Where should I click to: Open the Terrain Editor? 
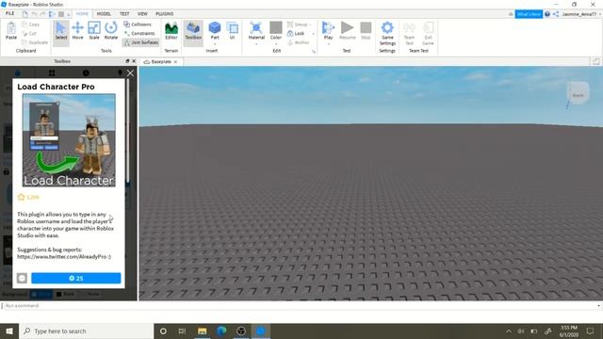pos(171,31)
